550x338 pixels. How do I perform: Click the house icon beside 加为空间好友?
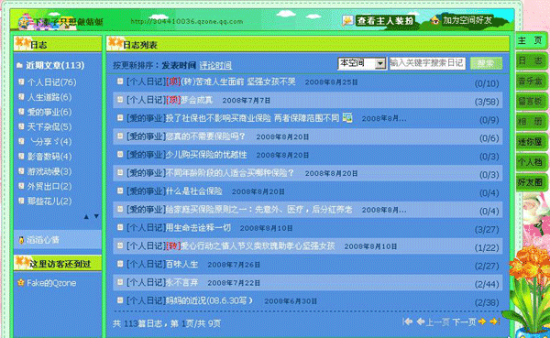pyautogui.click(x=434, y=20)
